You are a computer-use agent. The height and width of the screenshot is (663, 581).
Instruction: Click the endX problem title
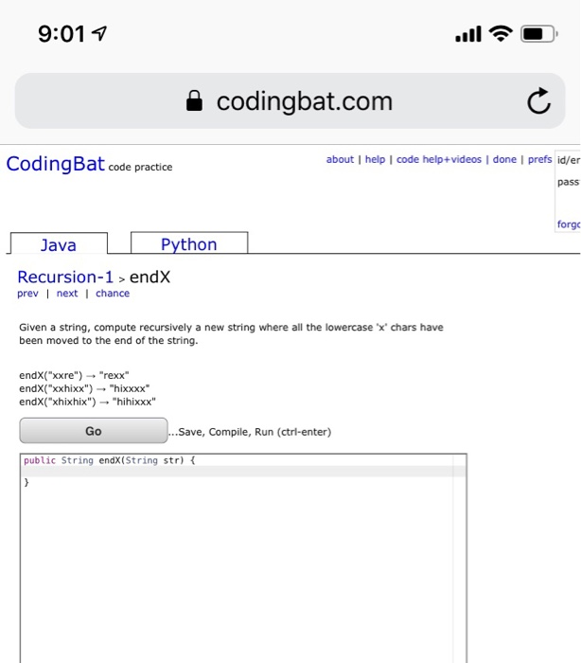tap(150, 278)
